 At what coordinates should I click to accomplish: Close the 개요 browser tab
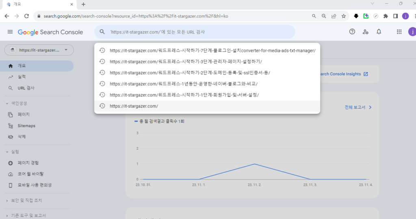[x=71, y=4]
